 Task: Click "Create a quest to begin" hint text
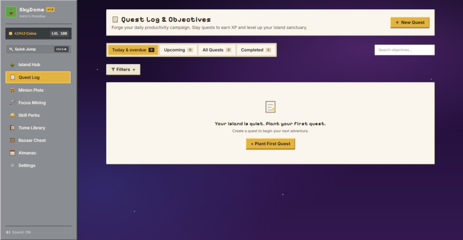tap(271, 131)
